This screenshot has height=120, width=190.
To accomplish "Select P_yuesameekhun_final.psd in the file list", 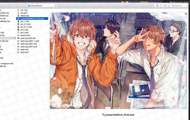I will (32, 18).
